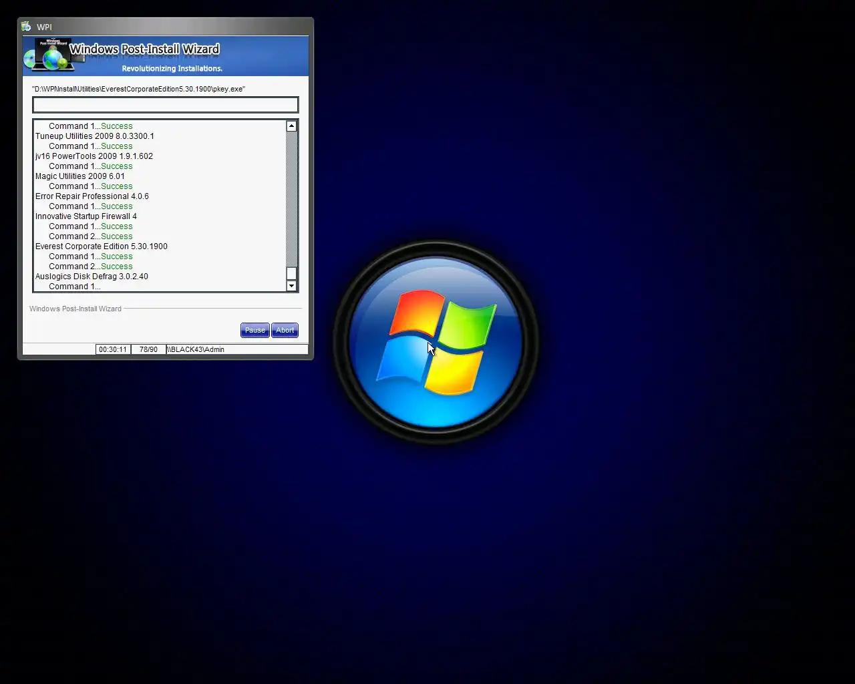Click the log list scroll up arrow
855x684 pixels.
pyautogui.click(x=291, y=126)
